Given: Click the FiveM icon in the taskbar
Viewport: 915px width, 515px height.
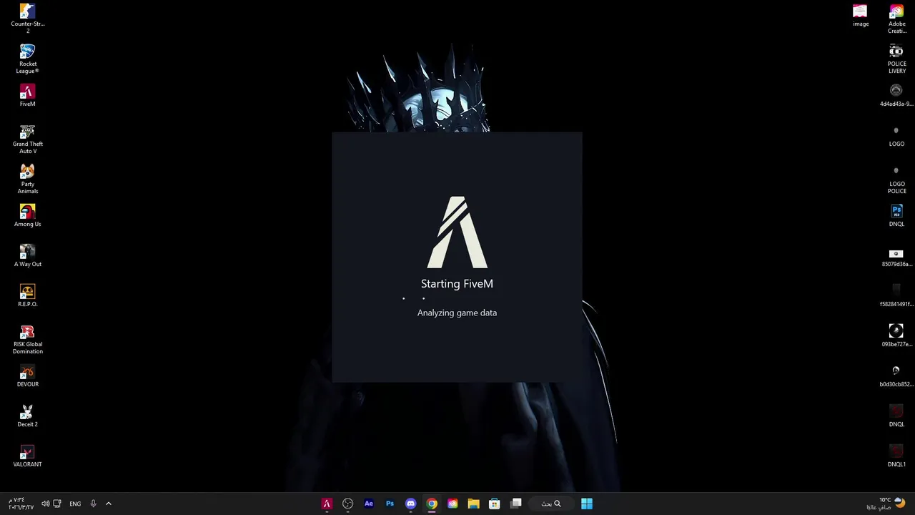Looking at the screenshot, I should (327, 504).
